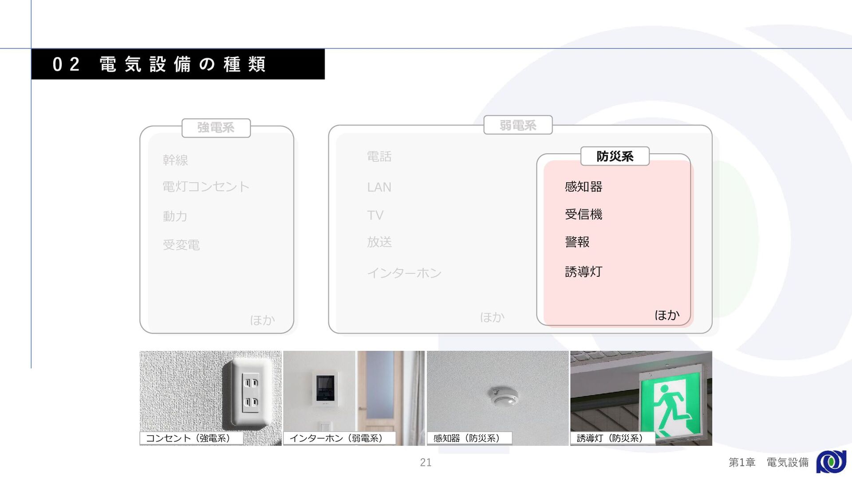Click ほか in the pink 防災系 box
Image resolution: width=852 pixels, height=479 pixels.
(667, 315)
